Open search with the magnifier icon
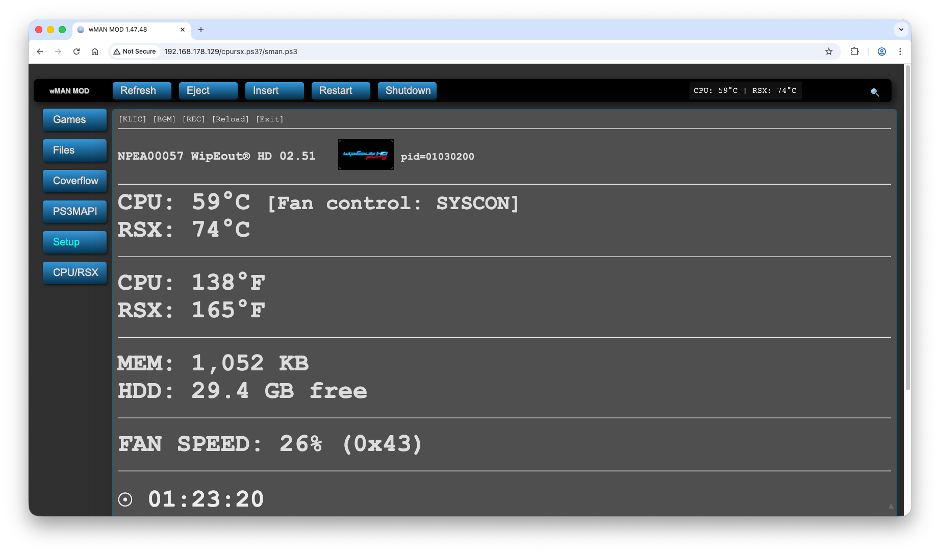Screen dimensions: 940x554 click(x=875, y=92)
